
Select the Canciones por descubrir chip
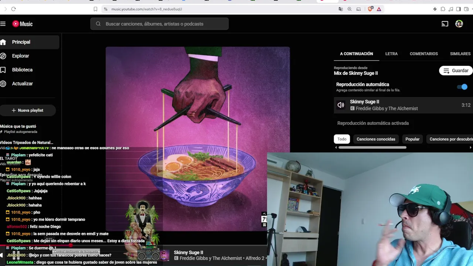pos(450,139)
